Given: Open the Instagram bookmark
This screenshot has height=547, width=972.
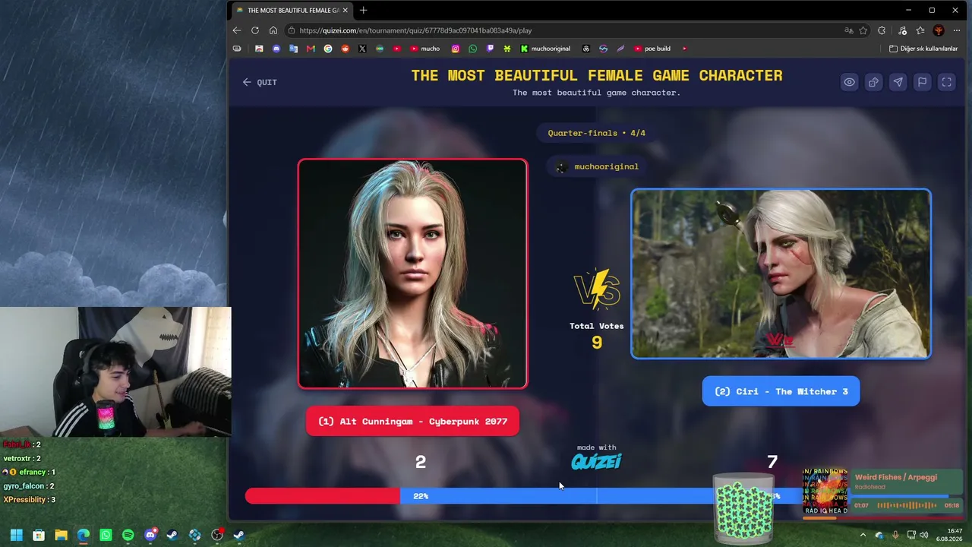Looking at the screenshot, I should point(456,49).
